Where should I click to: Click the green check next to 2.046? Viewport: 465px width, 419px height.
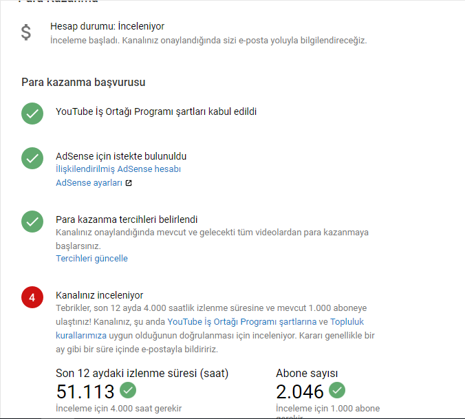point(337,390)
